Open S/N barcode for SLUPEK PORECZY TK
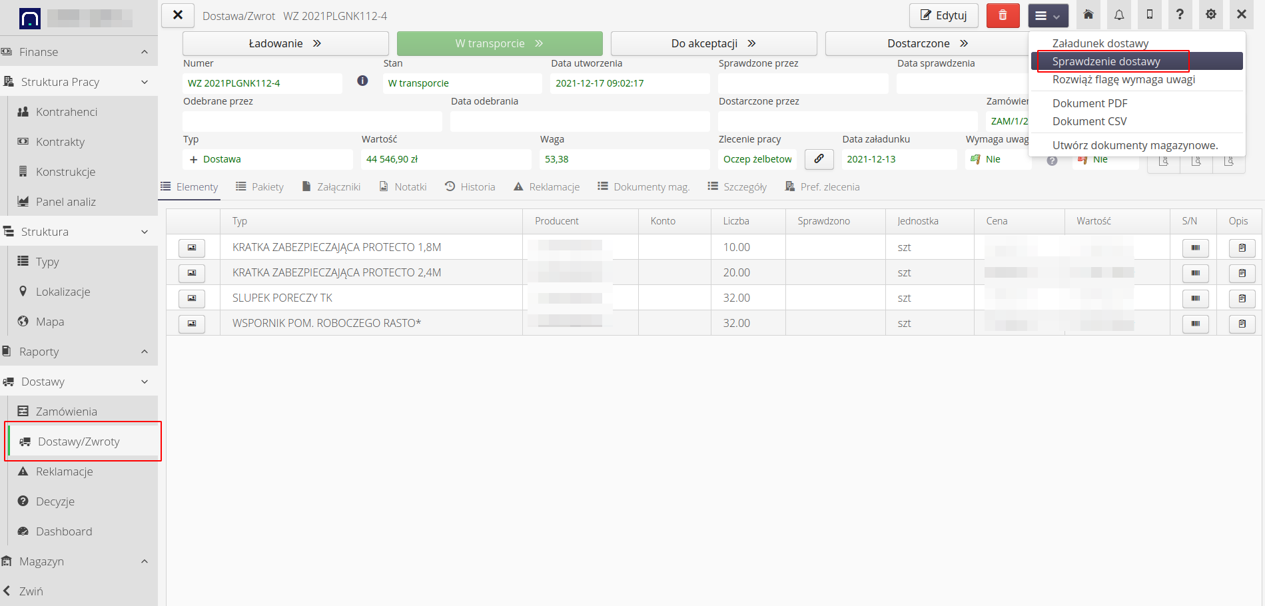This screenshot has width=1265, height=606. click(1195, 298)
